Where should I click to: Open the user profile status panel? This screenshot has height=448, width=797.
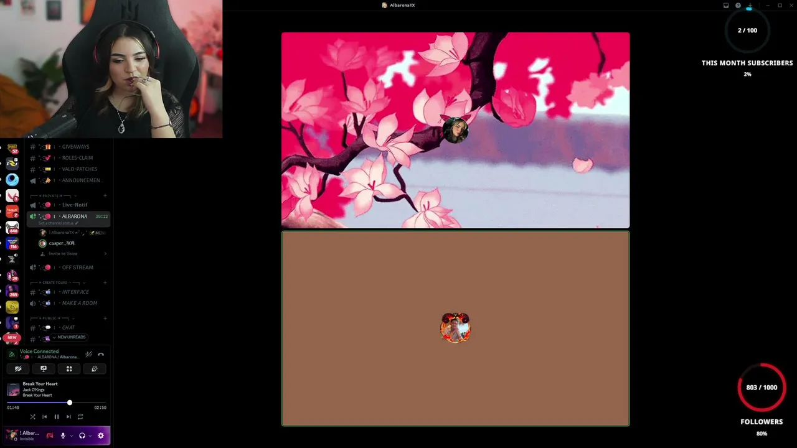(x=23, y=436)
